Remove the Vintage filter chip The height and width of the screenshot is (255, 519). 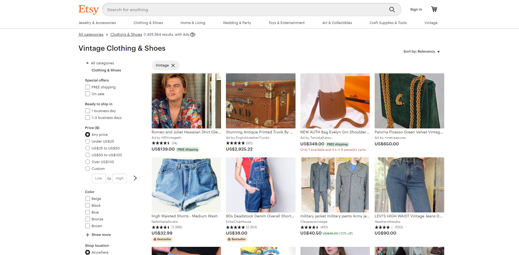[173, 65]
